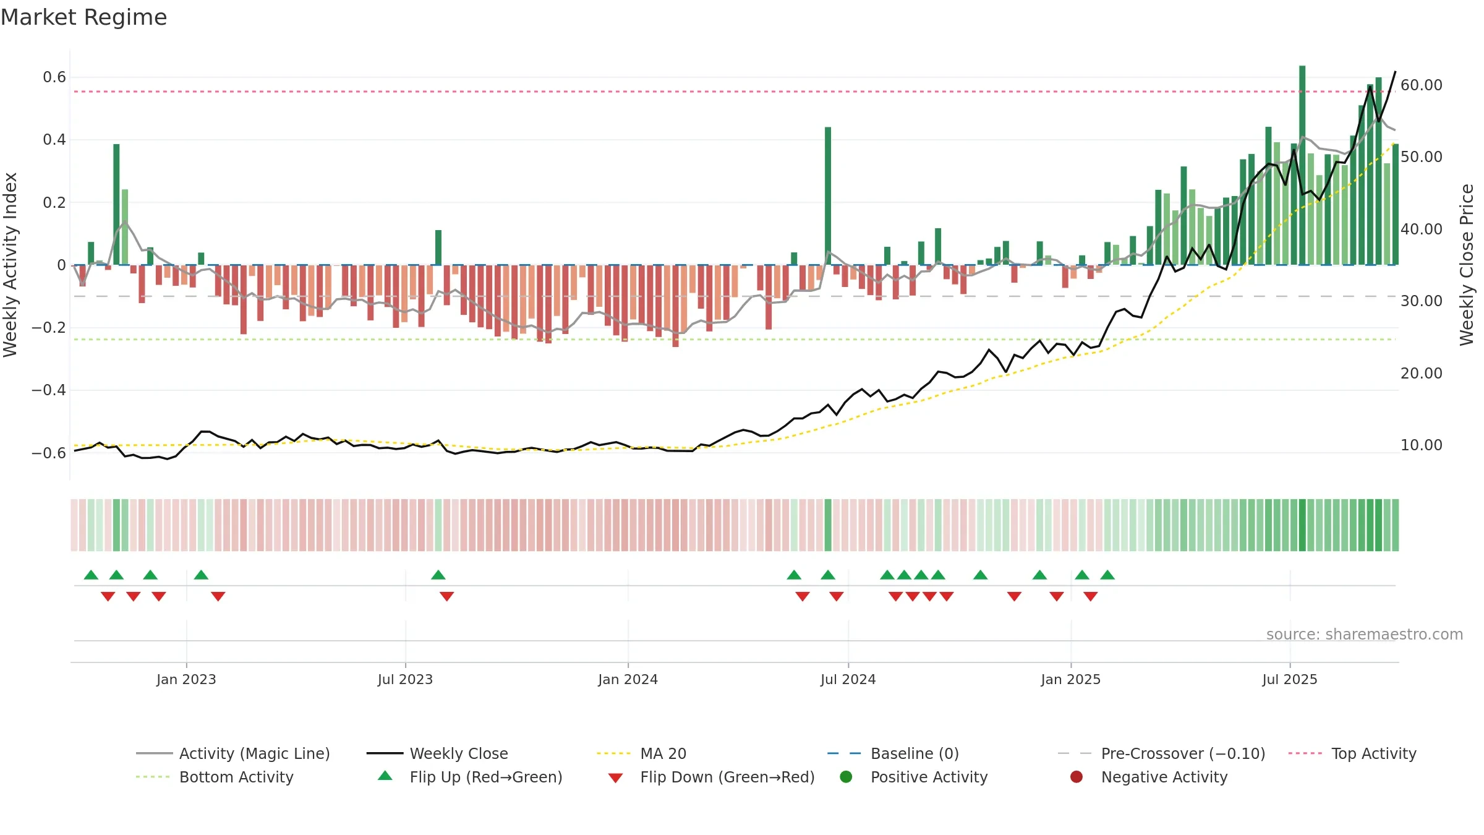The height and width of the screenshot is (835, 1484).
Task: Toggle the Bottom Activity legend entry
Action: click(x=215, y=777)
